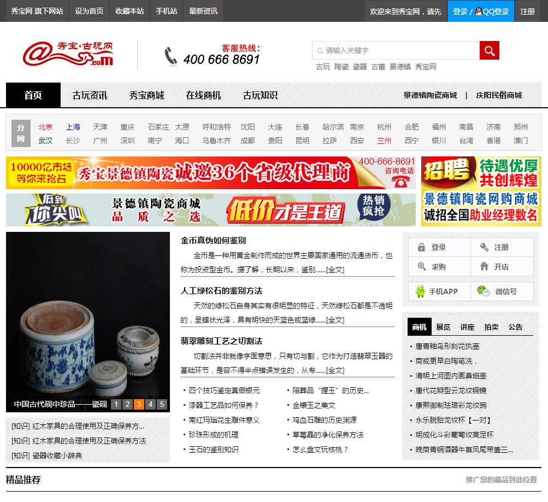Open the [知识] 瓷器收藏小辞典 link
The image size is (548, 502).
coord(47,456)
